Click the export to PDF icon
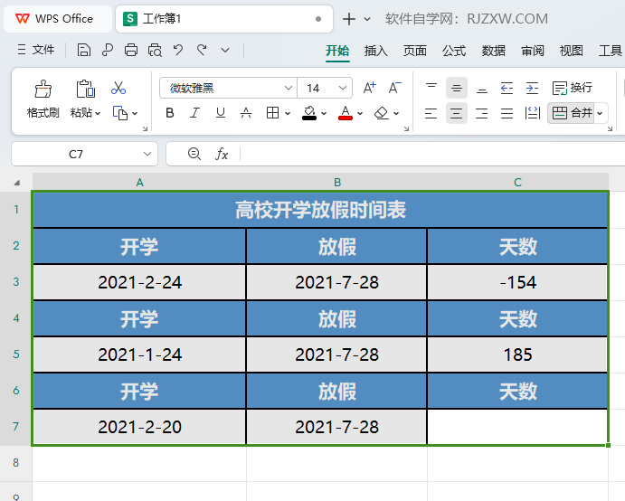Screen dimensions: 625x501 108,51
